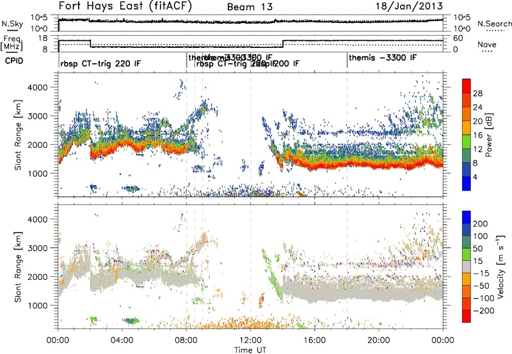Click the '28' tick on power colorbar
The height and width of the screenshot is (354, 512).
pyautogui.click(x=477, y=93)
